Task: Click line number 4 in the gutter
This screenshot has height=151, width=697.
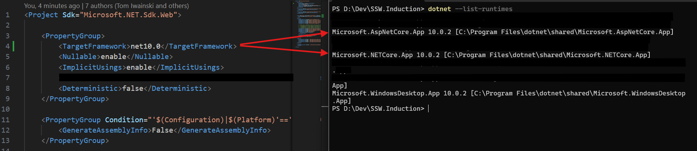Action: 7,46
